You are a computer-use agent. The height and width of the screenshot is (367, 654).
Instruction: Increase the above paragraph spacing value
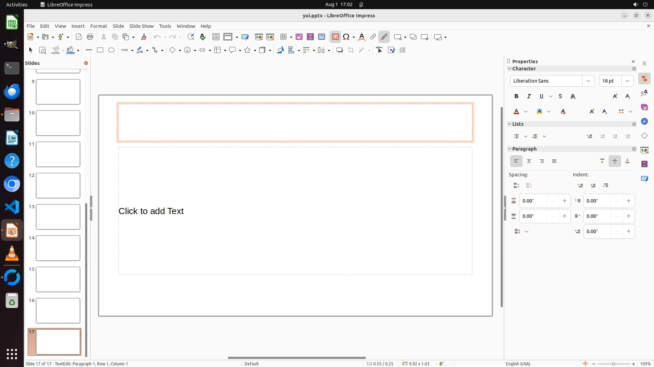(x=564, y=201)
